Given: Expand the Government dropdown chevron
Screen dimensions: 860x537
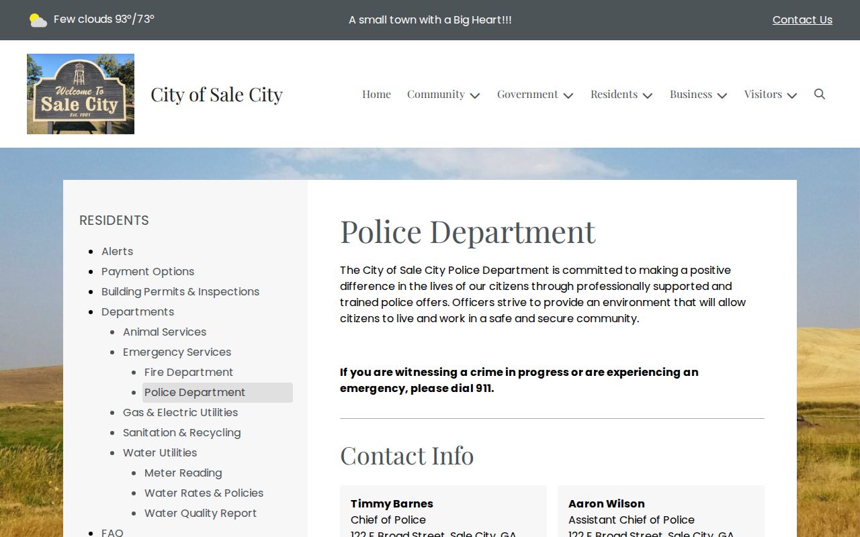Looking at the screenshot, I should pyautogui.click(x=568, y=95).
